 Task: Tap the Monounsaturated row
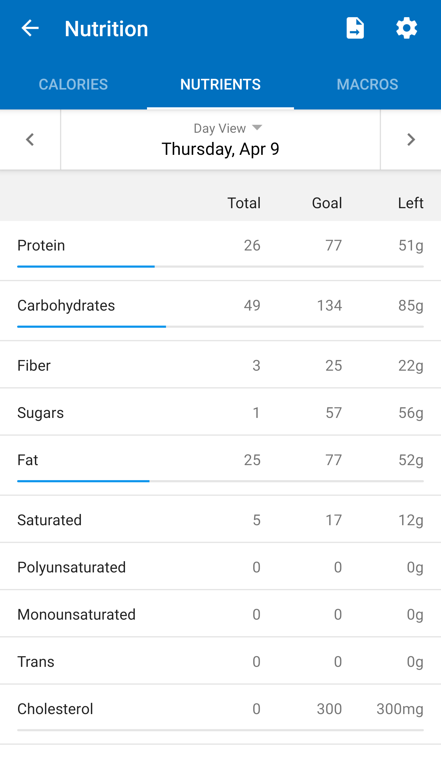click(x=221, y=614)
